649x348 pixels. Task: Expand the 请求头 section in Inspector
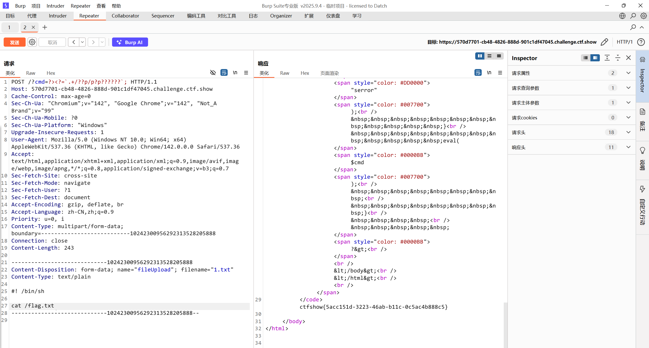628,132
